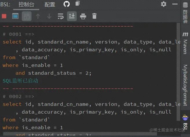190x137 pixels.
Task: Toggle the highlighted grid button in toolbar
Action: tap(27, 16)
